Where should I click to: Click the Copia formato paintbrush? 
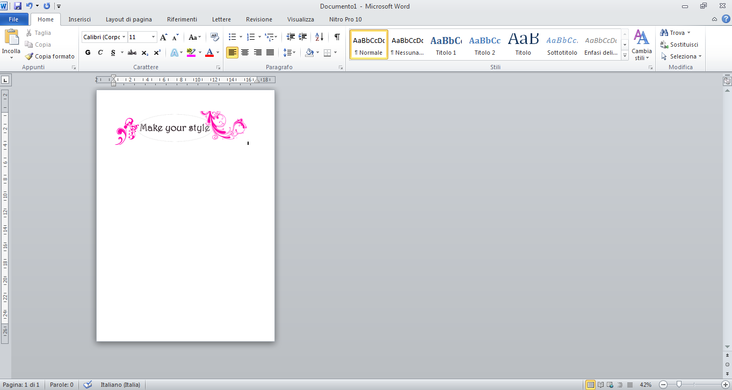pyautogui.click(x=49, y=56)
